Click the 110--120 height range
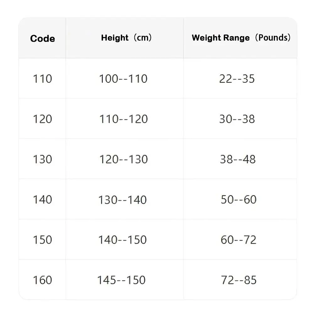314x314 pixels. click(x=123, y=119)
